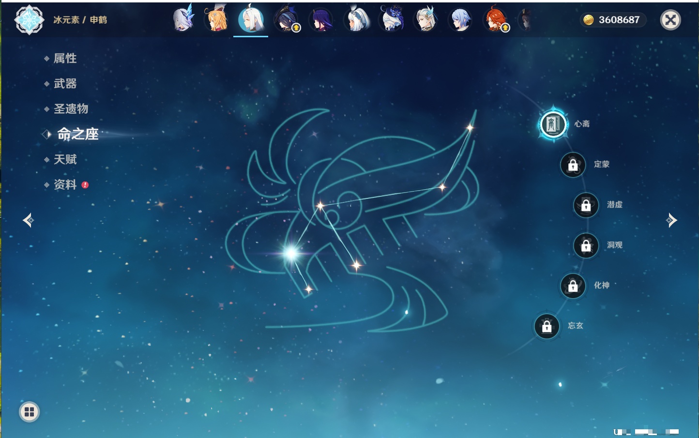This screenshot has width=699, height=438.
Task: Switch to the orange-haired character avatar
Action: tap(216, 20)
